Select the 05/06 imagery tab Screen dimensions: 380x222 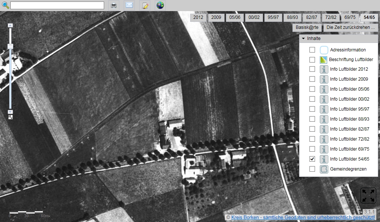coord(235,17)
